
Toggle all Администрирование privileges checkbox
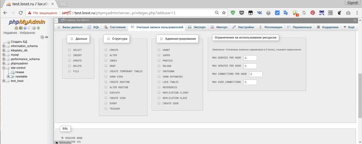161,39
